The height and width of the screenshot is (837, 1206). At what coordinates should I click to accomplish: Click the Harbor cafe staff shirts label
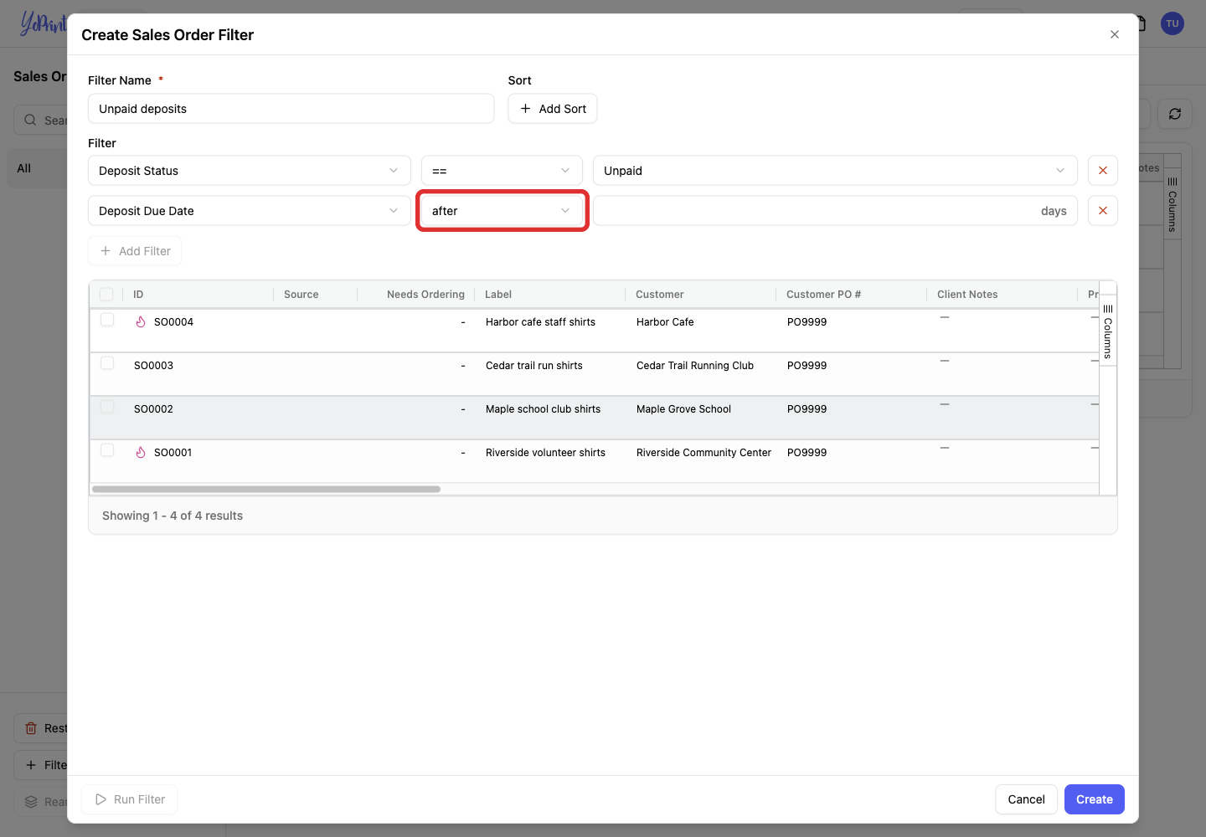coord(541,322)
